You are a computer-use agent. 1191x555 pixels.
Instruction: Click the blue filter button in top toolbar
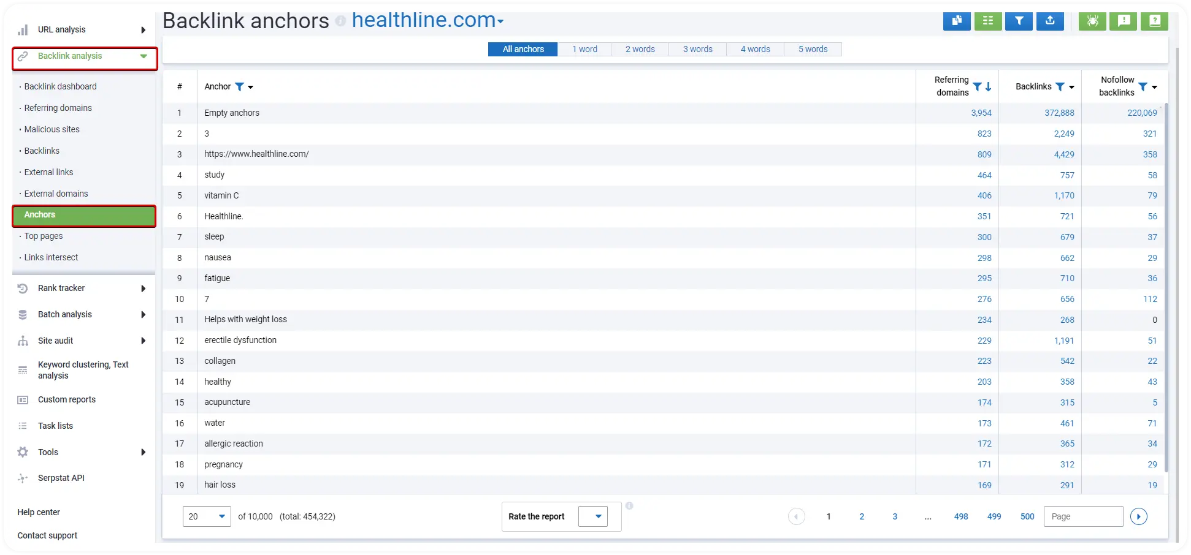click(1019, 21)
